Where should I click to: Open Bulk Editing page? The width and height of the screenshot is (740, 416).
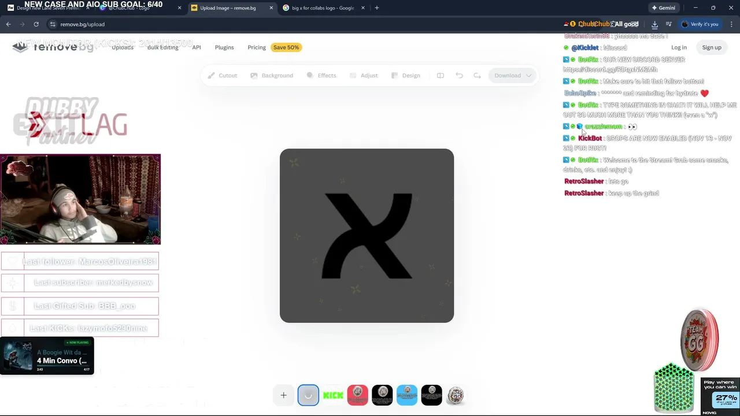[163, 47]
